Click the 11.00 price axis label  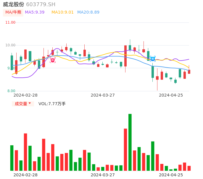click(x=10, y=22)
